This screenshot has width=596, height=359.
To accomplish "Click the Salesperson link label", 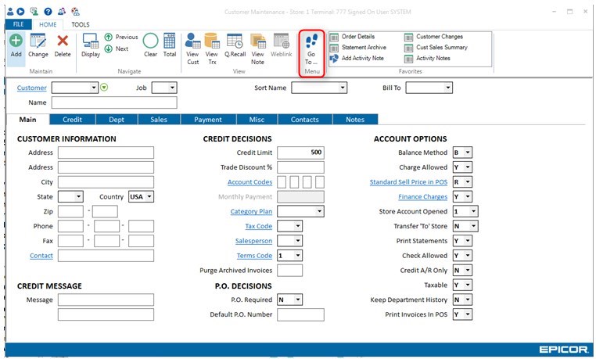I will tap(254, 241).
